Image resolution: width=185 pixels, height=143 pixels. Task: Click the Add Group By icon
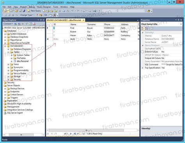(46, 15)
